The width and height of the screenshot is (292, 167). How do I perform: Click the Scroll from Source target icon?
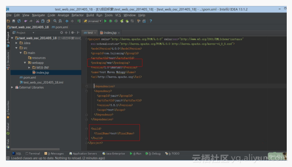[61, 33]
